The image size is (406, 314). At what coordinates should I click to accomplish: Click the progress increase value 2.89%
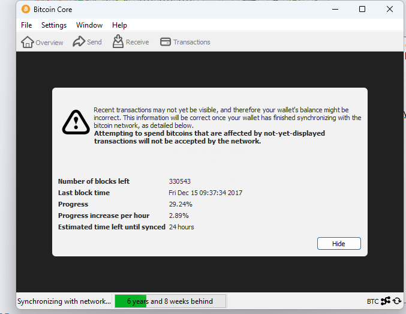tap(179, 216)
